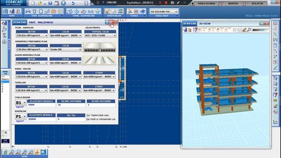Screen dimensions: 281x158
Task: Expand Yapı Elemanları group arrow
Action: point(62,16)
